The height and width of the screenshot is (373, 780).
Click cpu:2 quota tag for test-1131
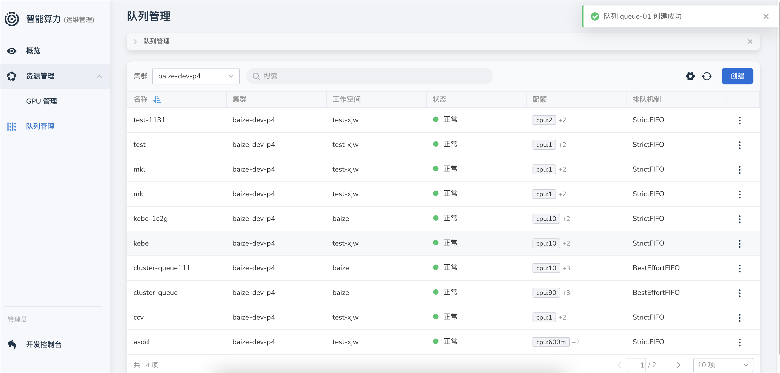pos(544,120)
